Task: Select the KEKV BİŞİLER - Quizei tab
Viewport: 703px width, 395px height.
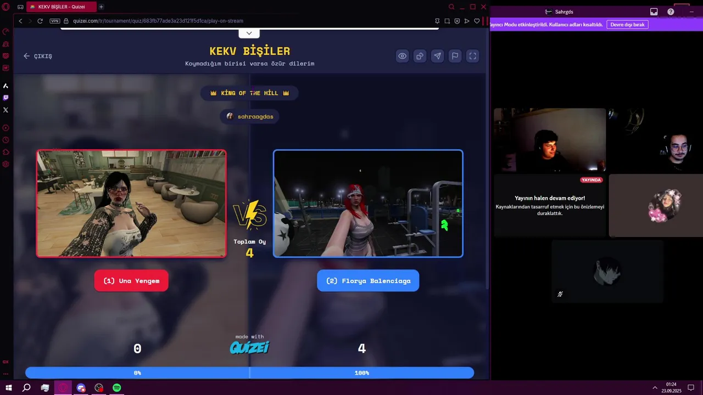Action: [x=61, y=7]
